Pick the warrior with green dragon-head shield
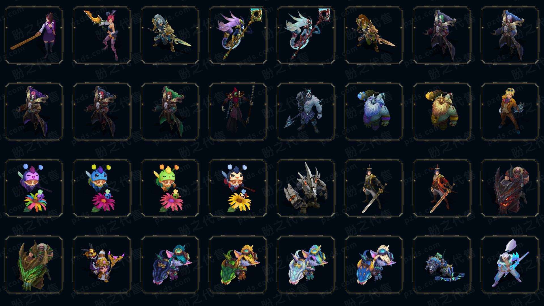Viewport: 544px width, 306px height. tap(34, 265)
